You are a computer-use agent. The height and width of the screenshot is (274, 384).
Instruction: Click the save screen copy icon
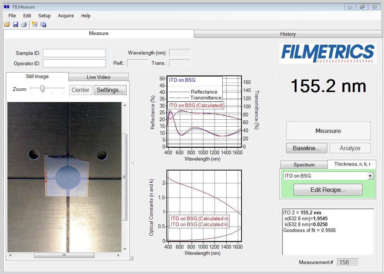click(43, 24)
